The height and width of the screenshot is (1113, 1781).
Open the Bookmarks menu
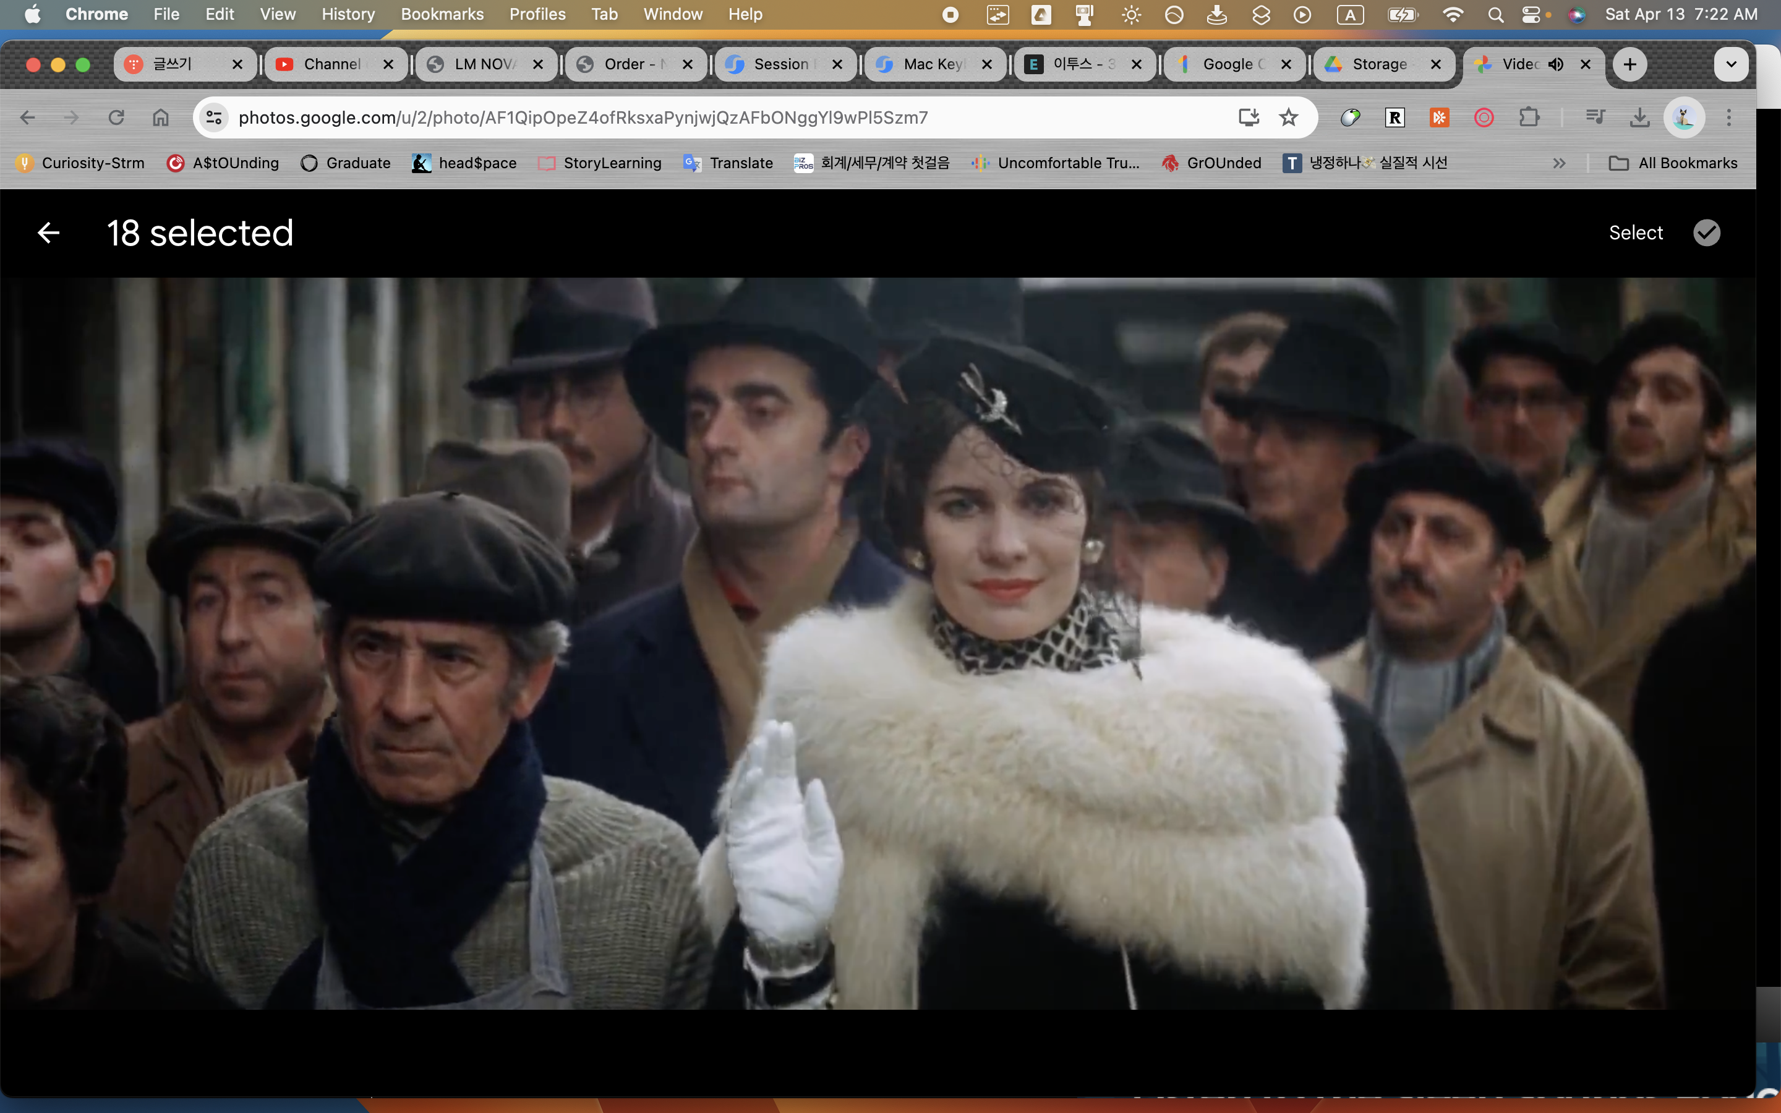[442, 14]
